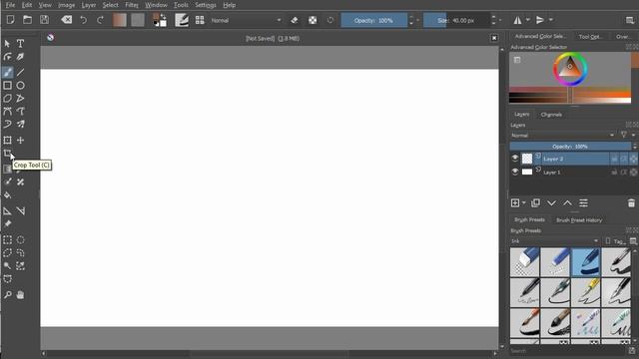Toggle horizontal mirror tool
The image size is (639, 359).
point(517,20)
